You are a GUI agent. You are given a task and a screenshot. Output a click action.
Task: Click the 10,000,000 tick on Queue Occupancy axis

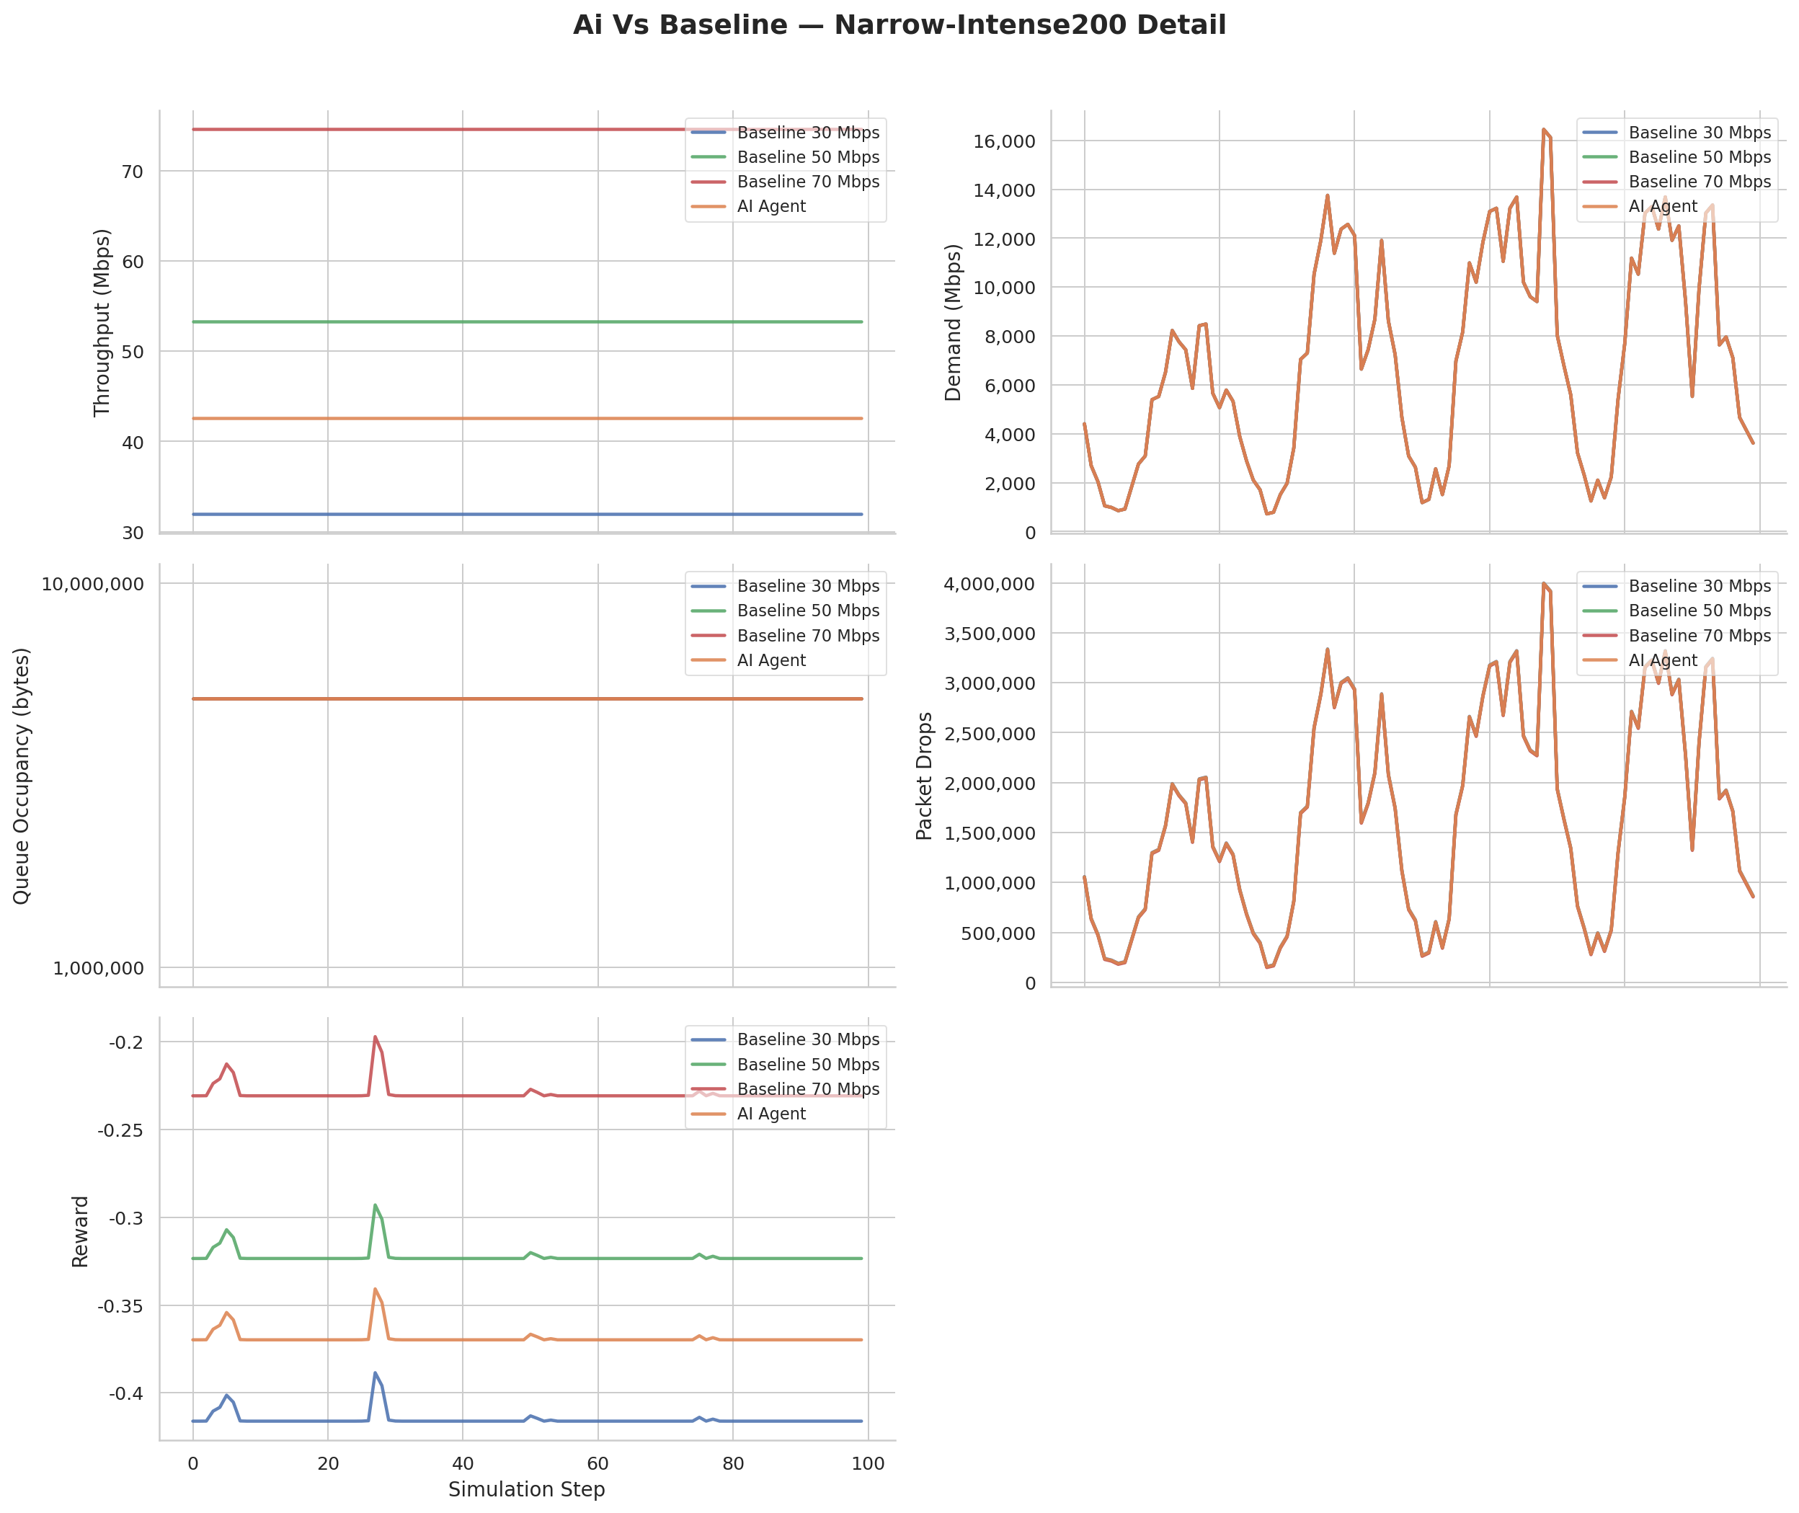[x=92, y=584]
